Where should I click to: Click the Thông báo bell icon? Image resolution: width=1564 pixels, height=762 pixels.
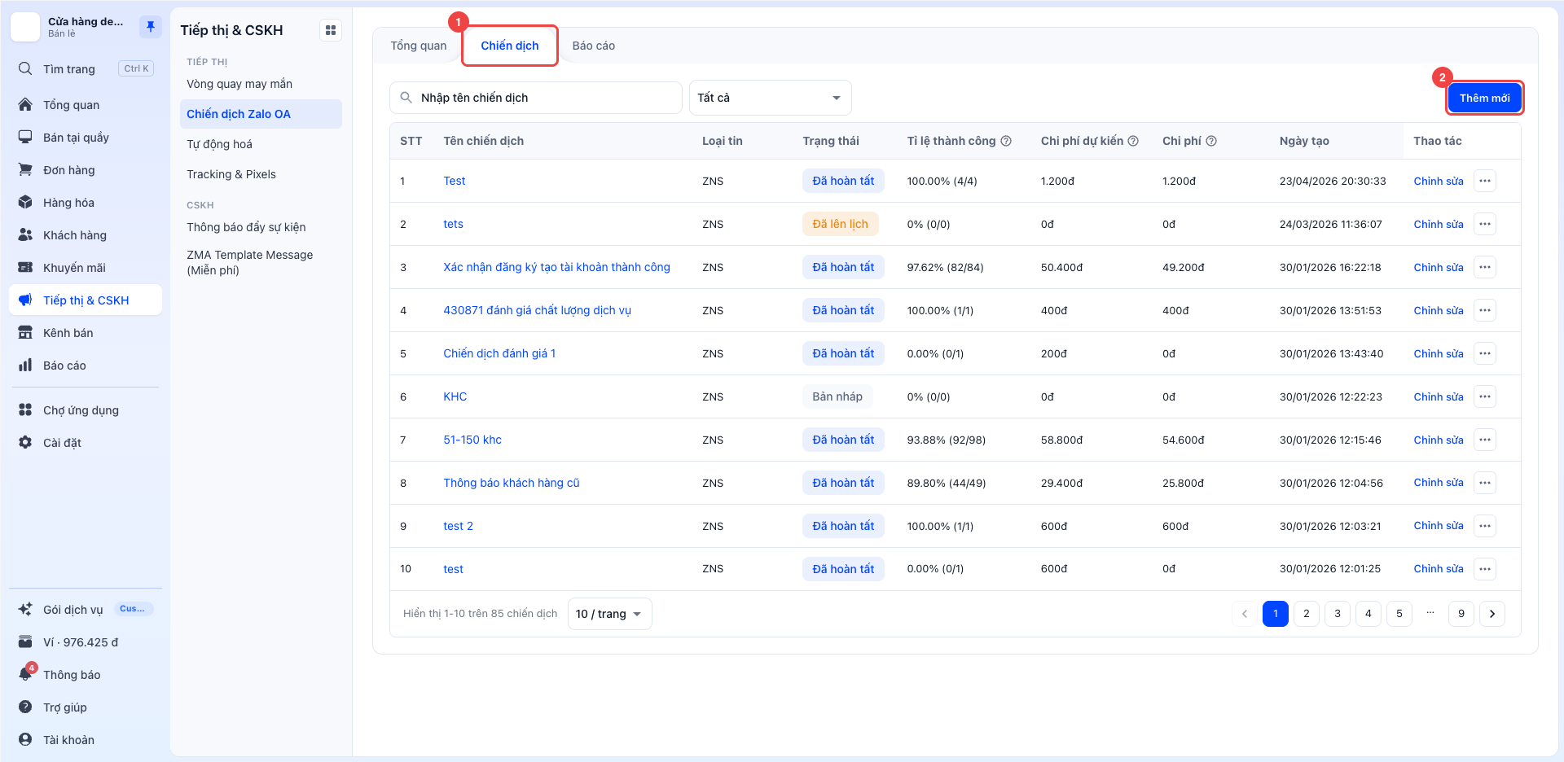coord(25,675)
